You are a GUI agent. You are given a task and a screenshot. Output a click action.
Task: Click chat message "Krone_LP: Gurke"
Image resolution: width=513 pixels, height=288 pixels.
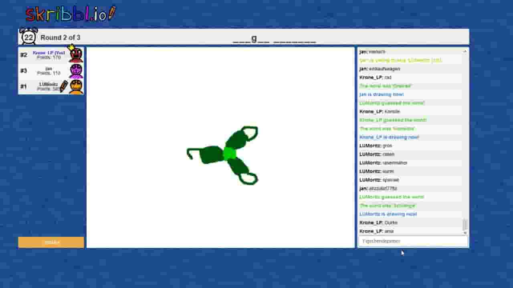tap(378, 223)
